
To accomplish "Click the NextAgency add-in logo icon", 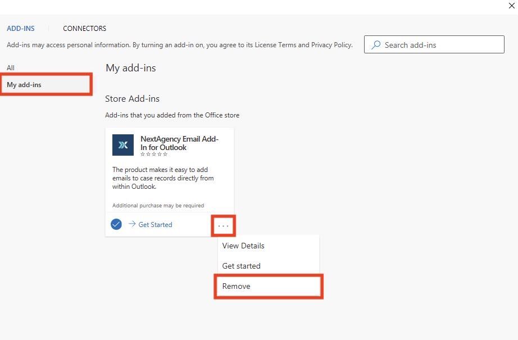I will pyautogui.click(x=123, y=145).
